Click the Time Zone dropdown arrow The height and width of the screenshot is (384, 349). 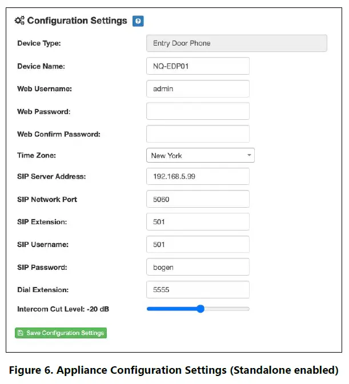[249, 155]
